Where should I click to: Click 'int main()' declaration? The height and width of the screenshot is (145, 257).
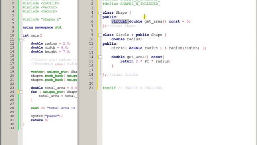pos(33,35)
